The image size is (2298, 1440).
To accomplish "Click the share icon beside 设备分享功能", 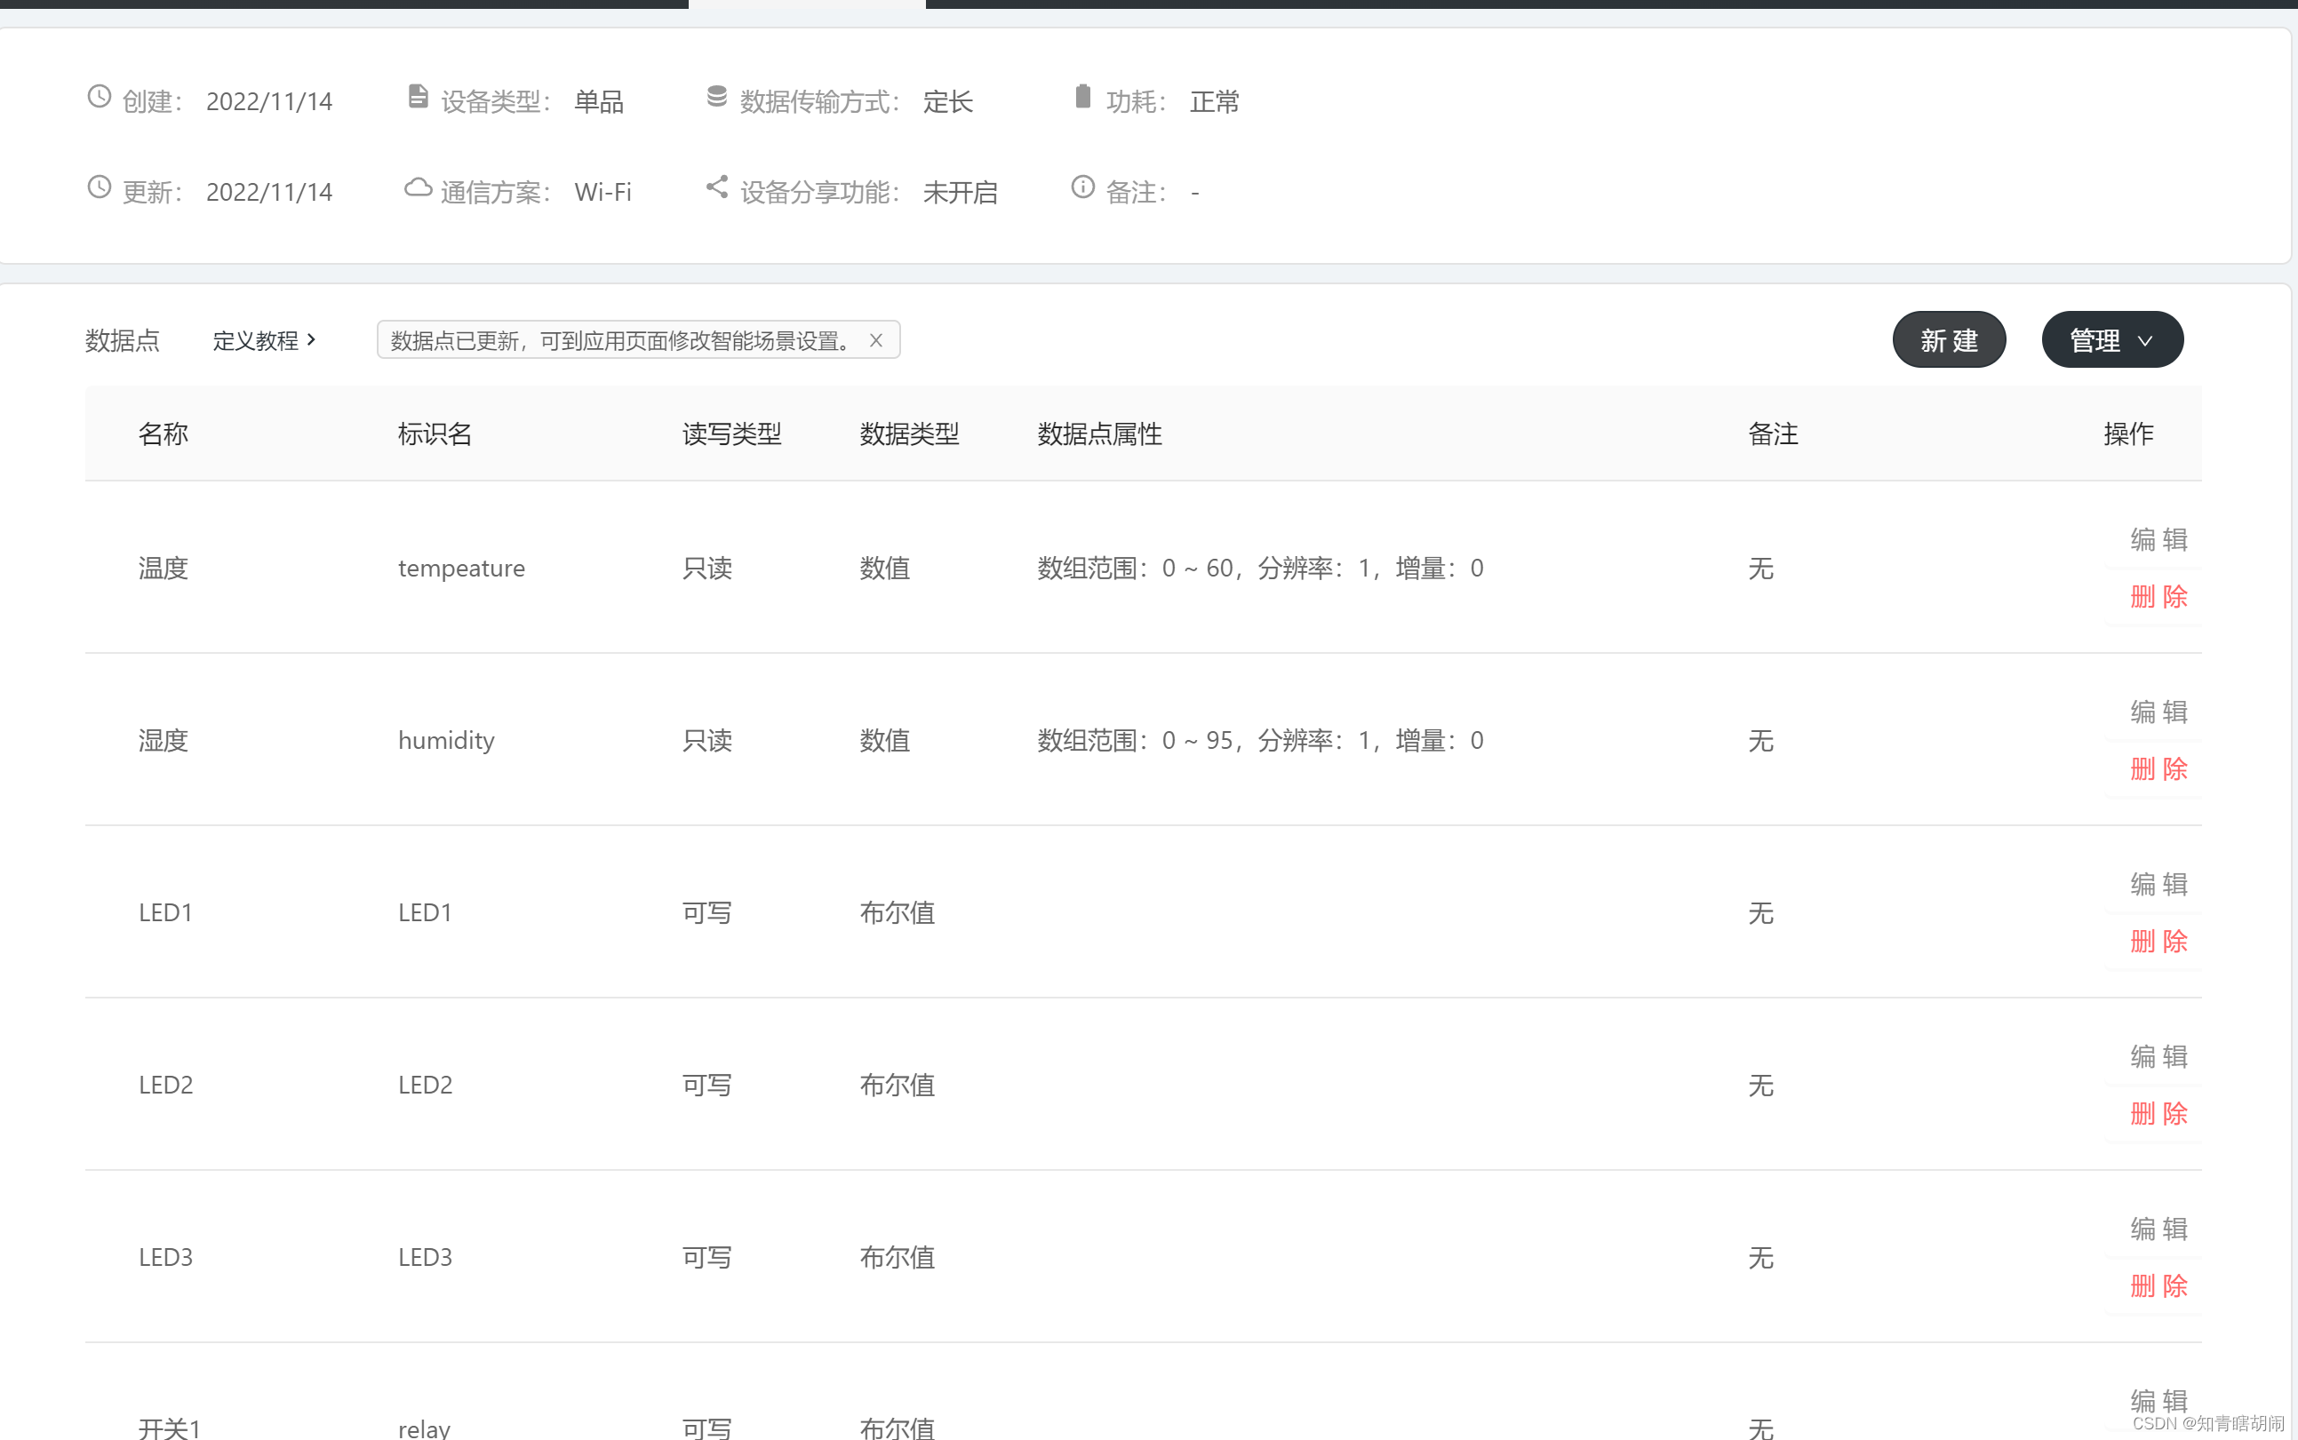I will (716, 187).
